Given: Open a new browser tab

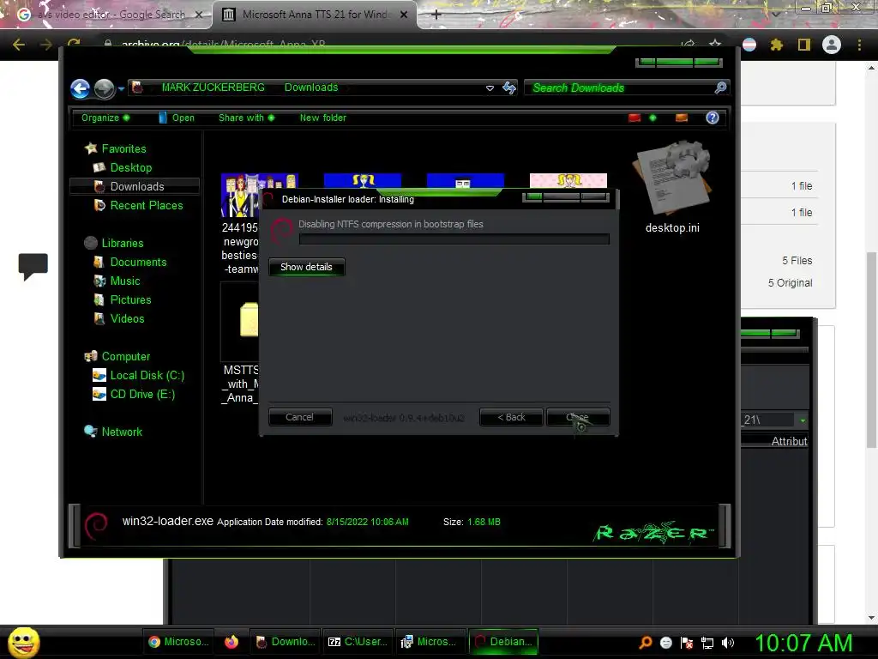Looking at the screenshot, I should point(436,15).
